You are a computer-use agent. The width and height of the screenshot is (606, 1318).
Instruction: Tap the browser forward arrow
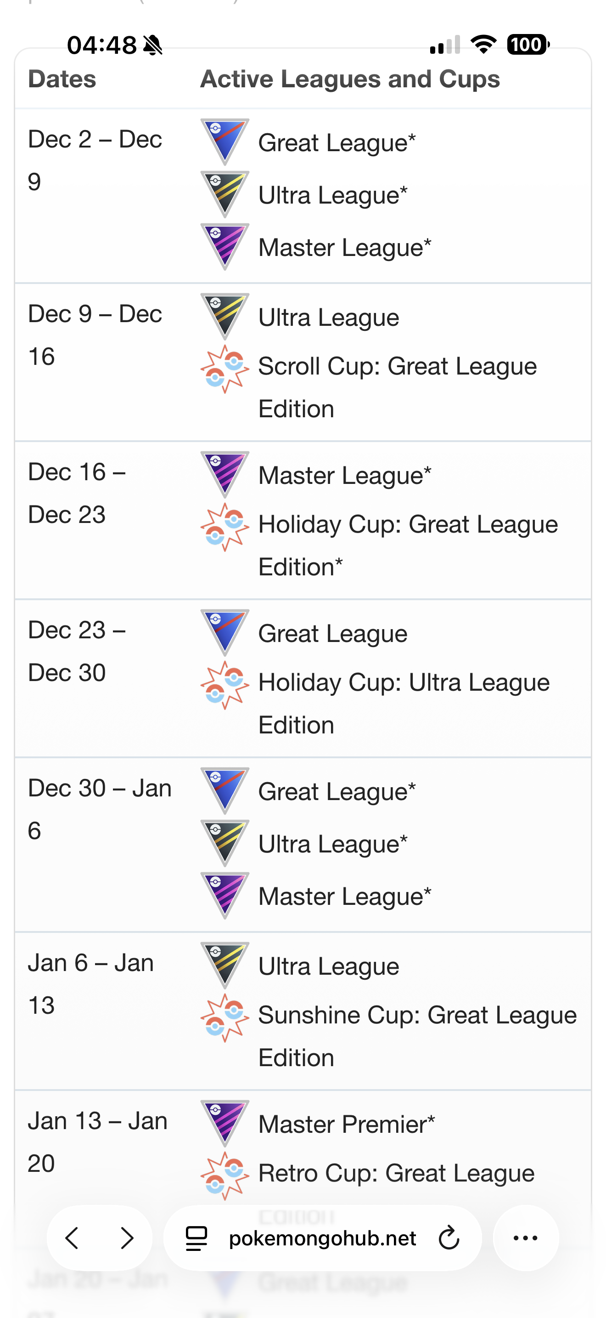click(127, 1238)
